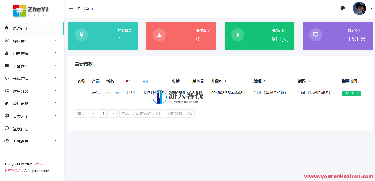
Task: Select the user icon next to 用户管理
Action: [7, 53]
